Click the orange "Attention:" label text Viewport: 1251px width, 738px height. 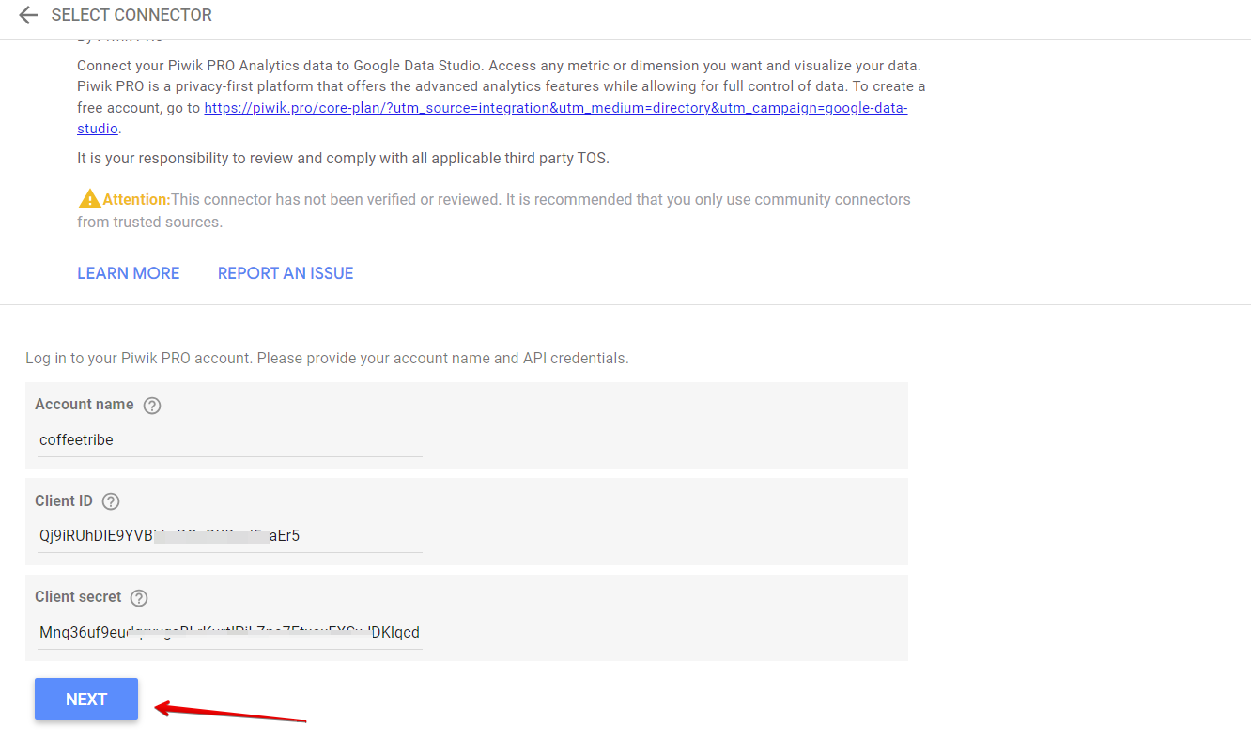click(x=136, y=199)
